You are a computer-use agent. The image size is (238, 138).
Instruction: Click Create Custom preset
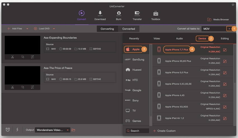[164, 131]
